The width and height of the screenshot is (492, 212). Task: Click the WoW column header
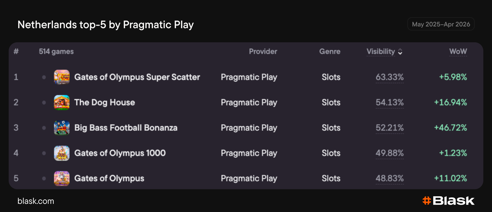click(458, 52)
